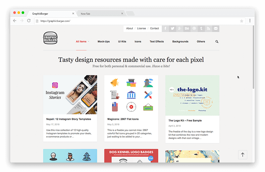Open the RSS feed icon
Screen dimensions: 265x172
[x=209, y=29]
